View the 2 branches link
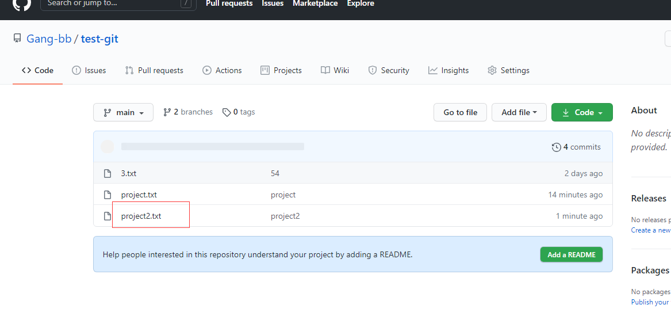The height and width of the screenshot is (320, 671). [188, 112]
